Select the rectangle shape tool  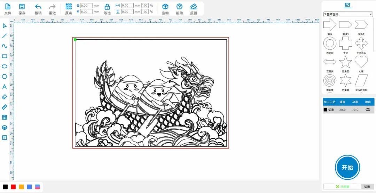pos(5,56)
